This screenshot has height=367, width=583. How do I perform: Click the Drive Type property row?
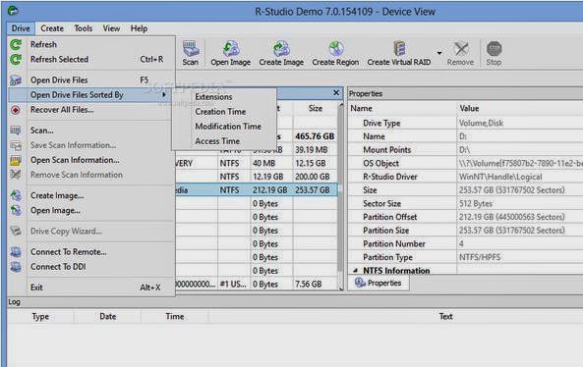pyautogui.click(x=466, y=123)
